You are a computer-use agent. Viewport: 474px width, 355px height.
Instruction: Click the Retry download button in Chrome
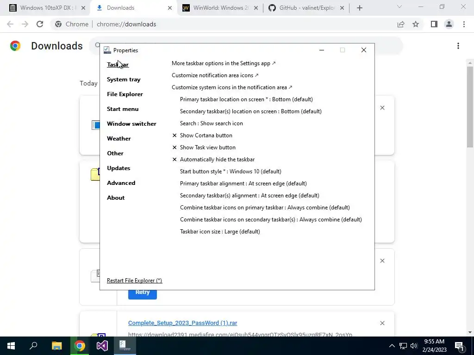click(x=143, y=293)
